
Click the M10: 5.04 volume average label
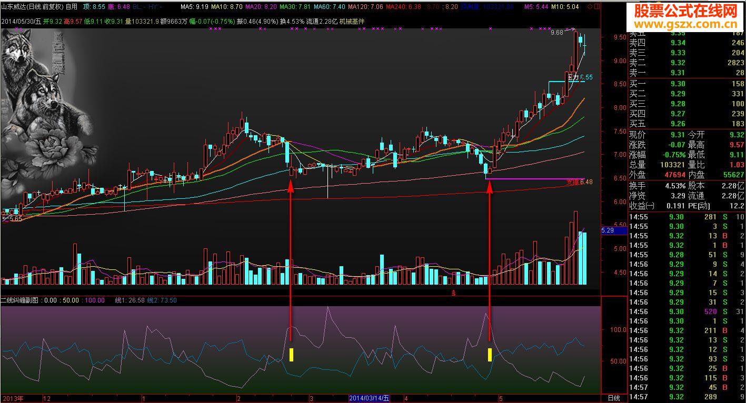(x=565, y=7)
